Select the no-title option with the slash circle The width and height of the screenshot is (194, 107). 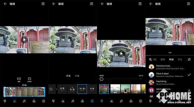click(51, 89)
